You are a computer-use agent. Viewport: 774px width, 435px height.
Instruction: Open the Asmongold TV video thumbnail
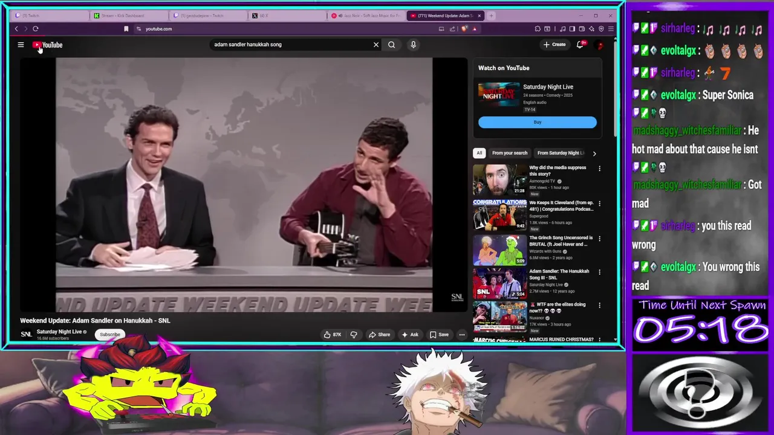click(500, 179)
